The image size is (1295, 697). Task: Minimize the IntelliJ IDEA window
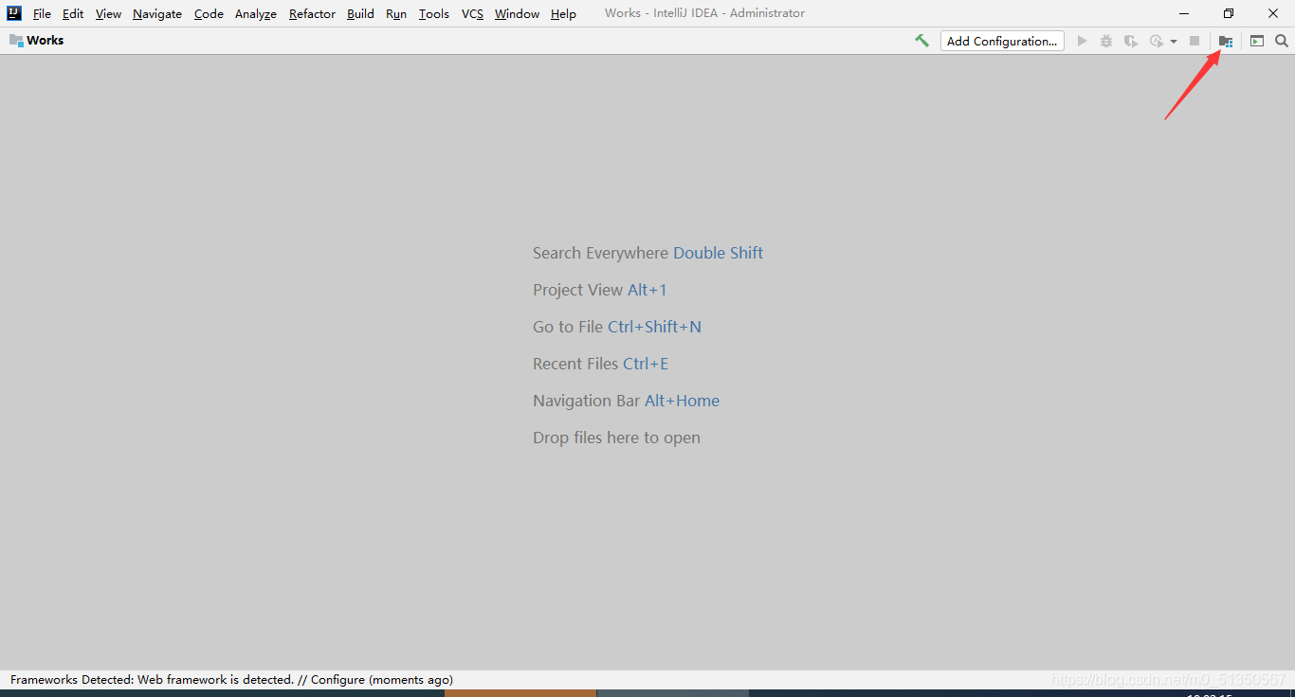[x=1185, y=13]
